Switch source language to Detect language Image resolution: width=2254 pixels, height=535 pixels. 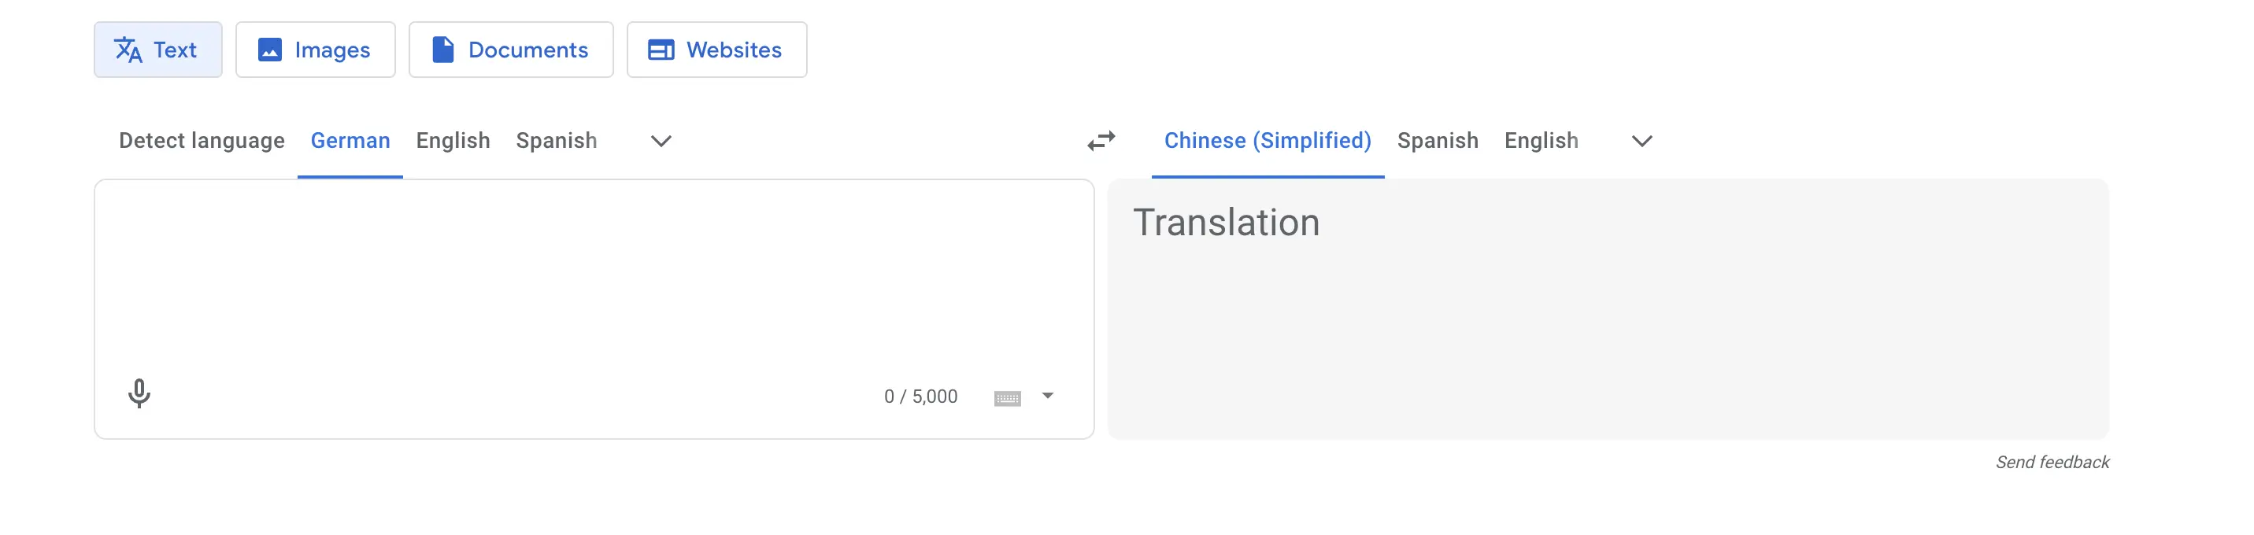coord(202,140)
